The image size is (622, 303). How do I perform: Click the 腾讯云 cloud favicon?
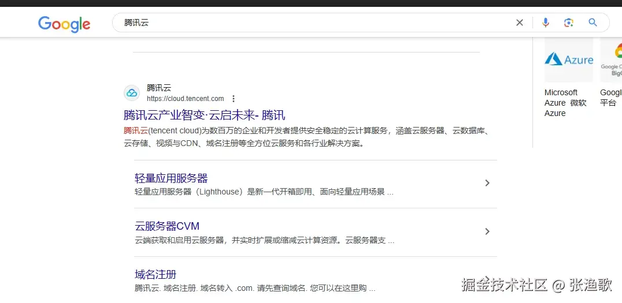pyautogui.click(x=132, y=93)
